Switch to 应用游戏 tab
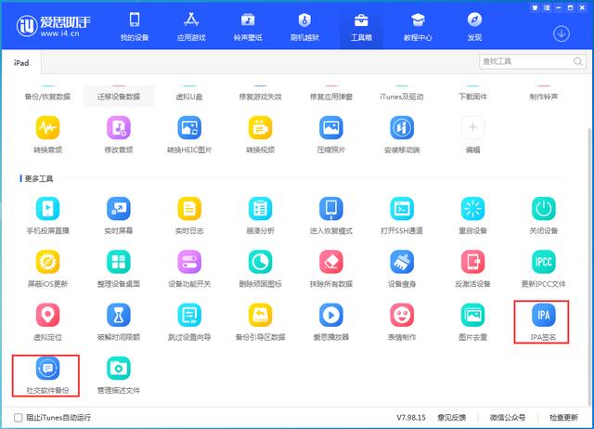Screen dimensions: 594x429 click(191, 27)
